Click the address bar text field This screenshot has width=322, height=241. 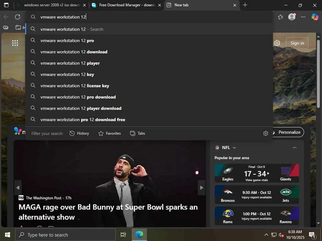149,17
